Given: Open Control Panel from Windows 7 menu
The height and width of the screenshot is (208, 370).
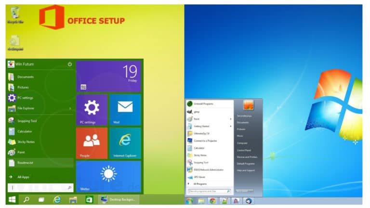Looking at the screenshot, I should (x=243, y=150).
